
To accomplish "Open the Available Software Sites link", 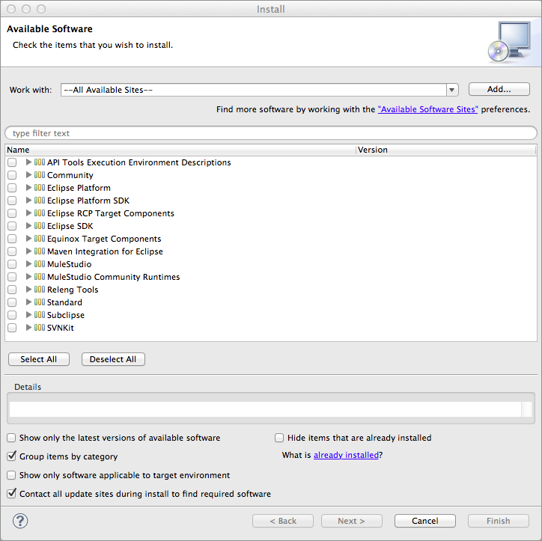I will pos(427,109).
